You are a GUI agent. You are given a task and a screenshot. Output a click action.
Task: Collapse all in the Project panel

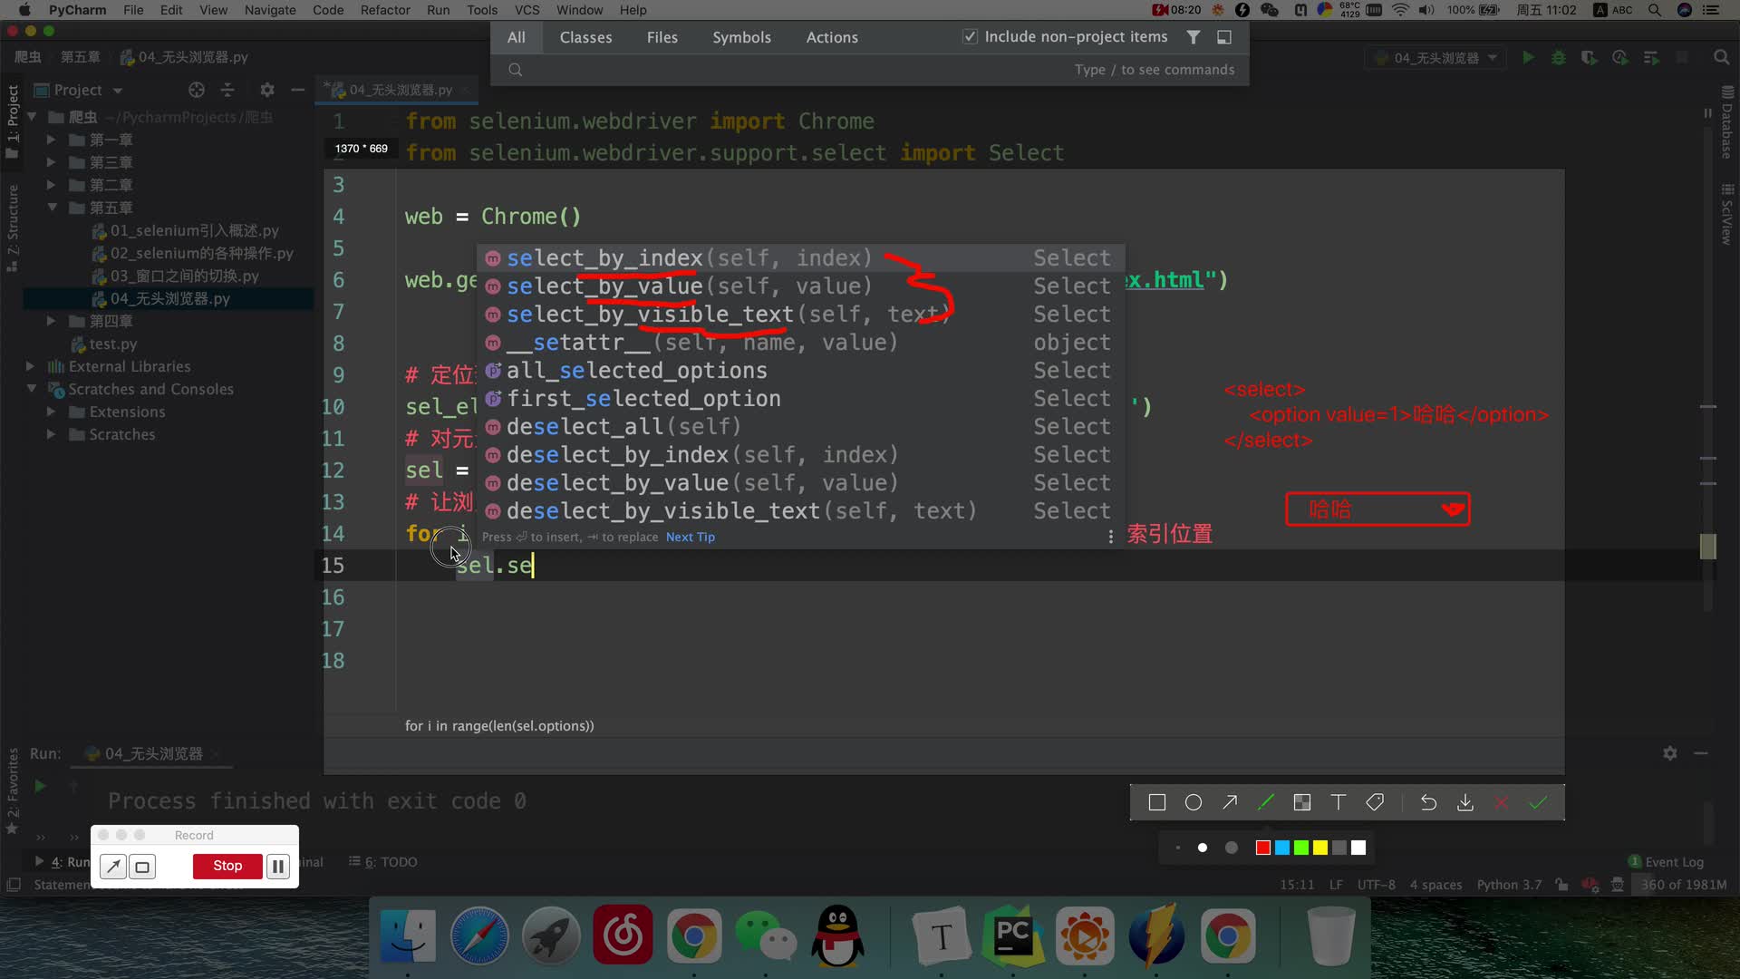coord(227,90)
